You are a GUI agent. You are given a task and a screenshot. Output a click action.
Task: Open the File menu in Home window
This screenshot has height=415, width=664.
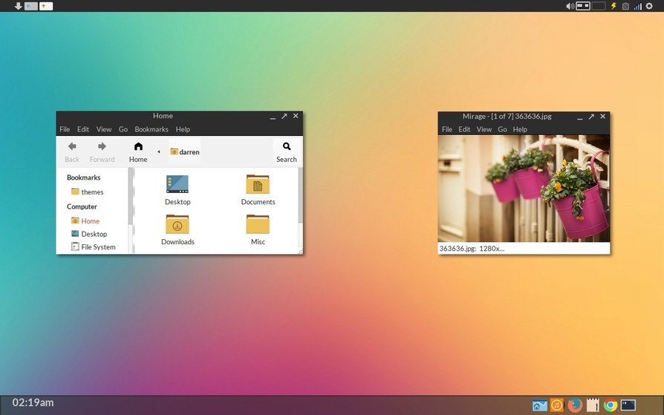point(65,129)
